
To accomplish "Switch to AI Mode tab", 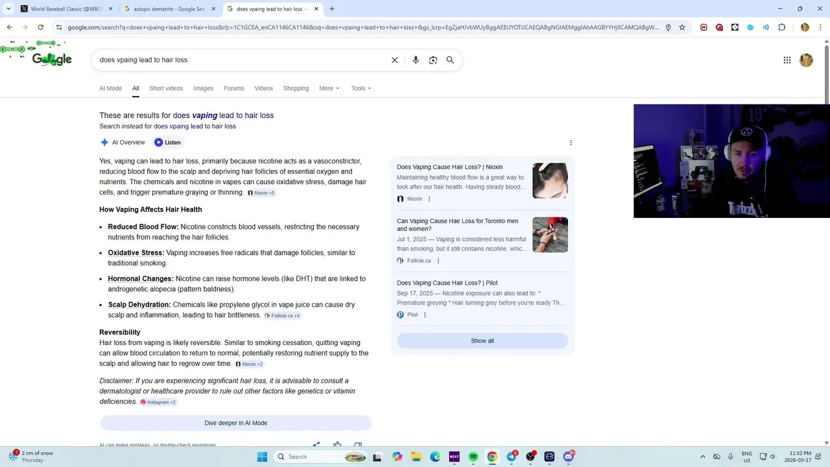I will pos(110,88).
